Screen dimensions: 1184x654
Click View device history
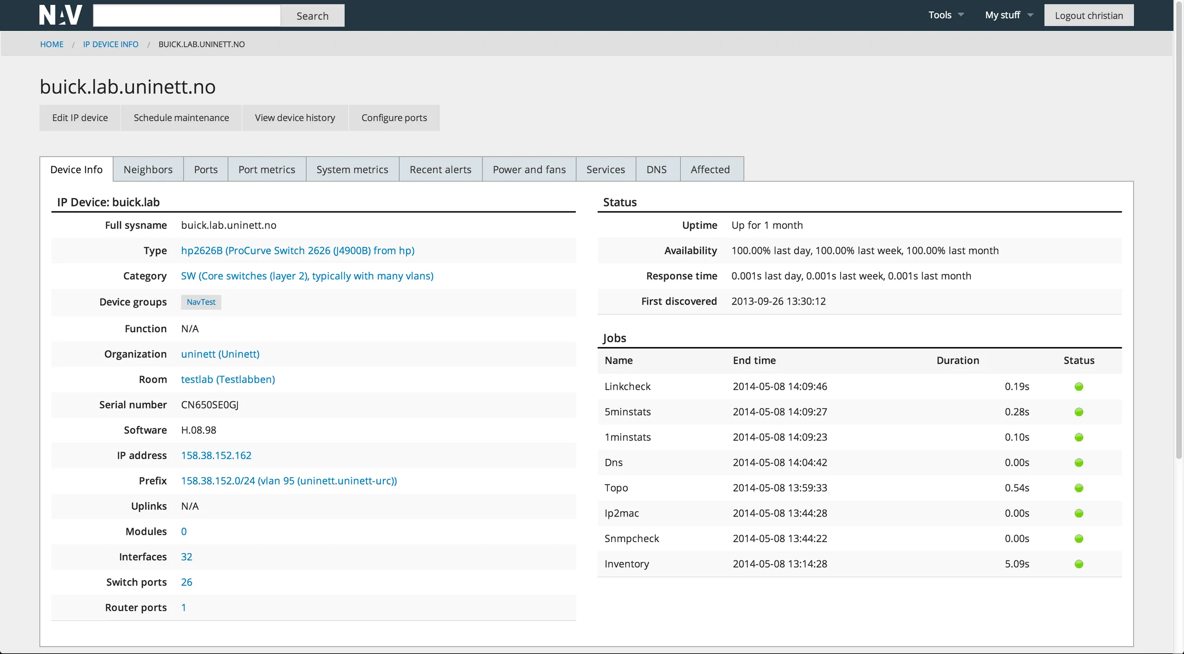[x=295, y=117]
